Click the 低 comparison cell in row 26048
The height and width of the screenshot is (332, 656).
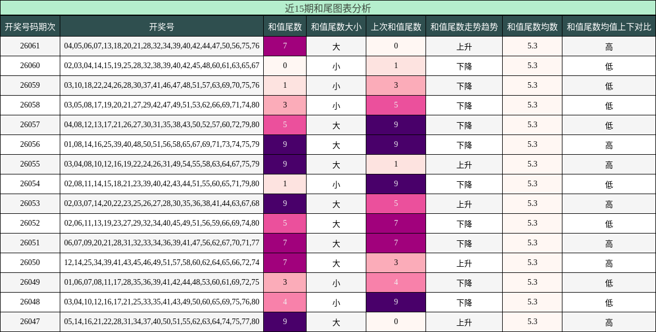(609, 302)
